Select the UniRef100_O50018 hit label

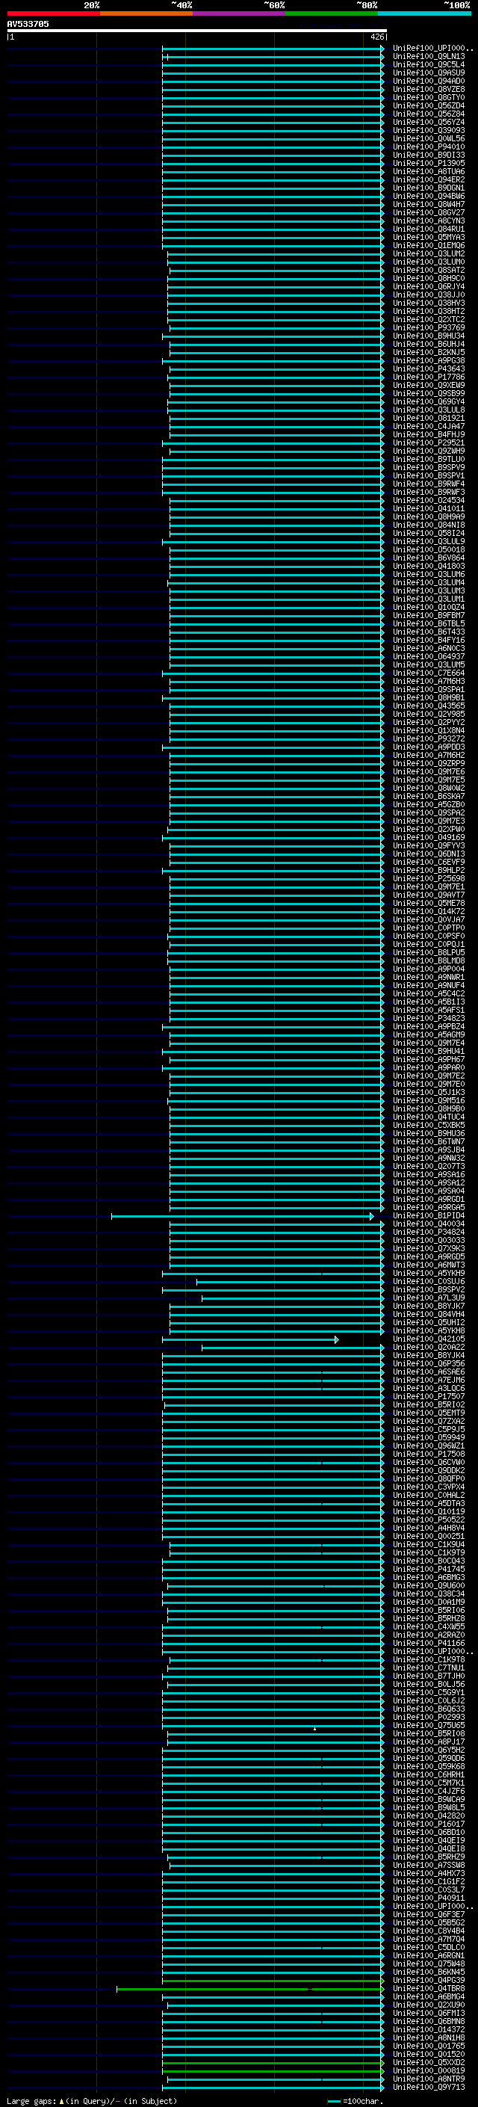(428, 549)
